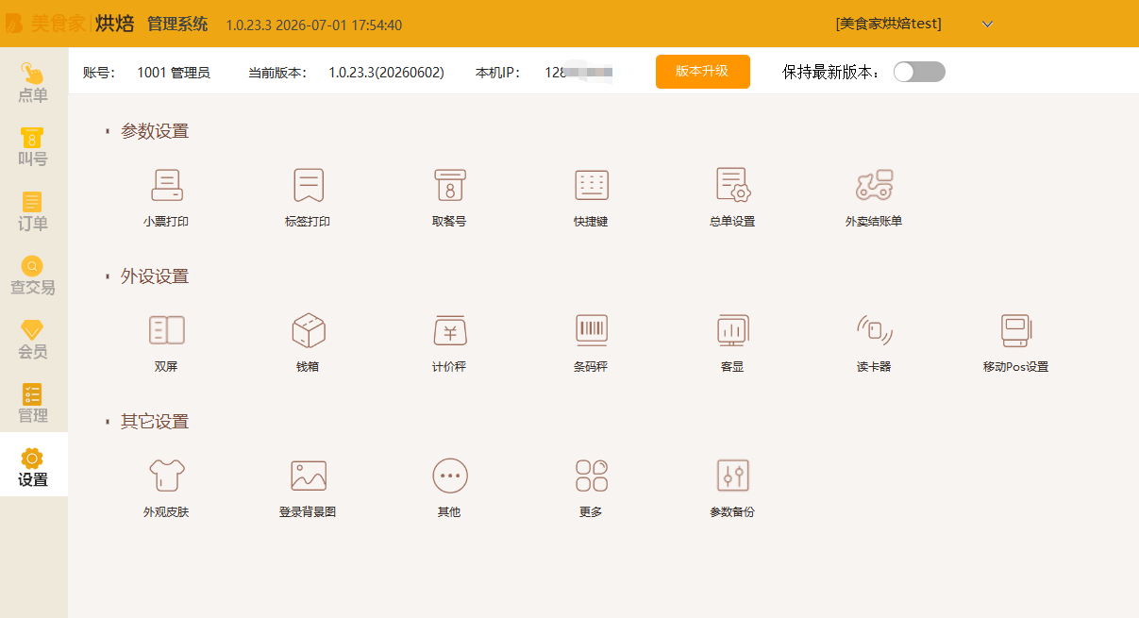This screenshot has height=618, width=1139.
Task: Open the 客显 customer display settings
Action: (732, 342)
